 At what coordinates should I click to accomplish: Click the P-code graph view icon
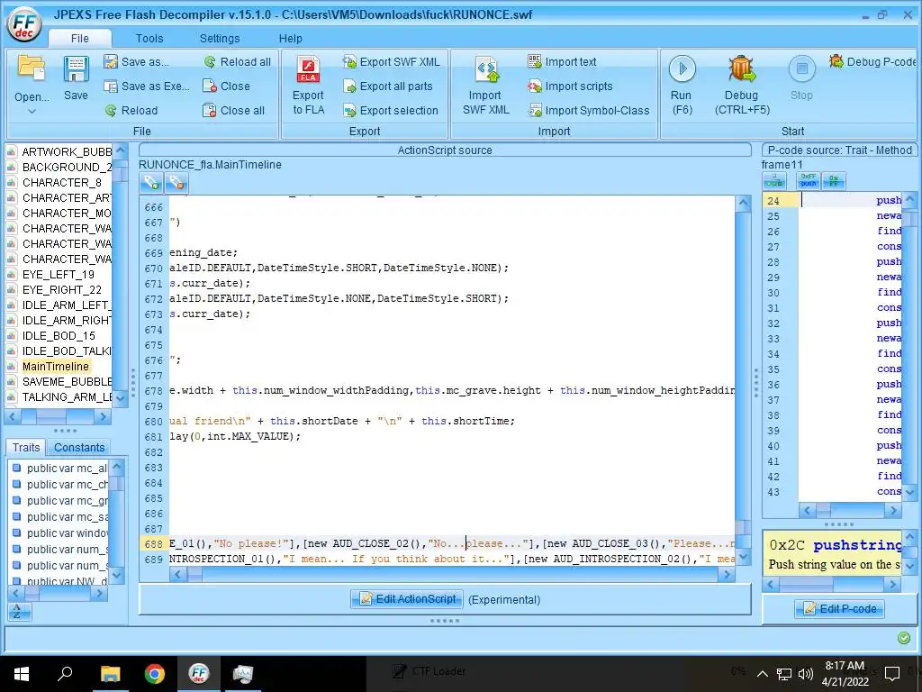773,182
